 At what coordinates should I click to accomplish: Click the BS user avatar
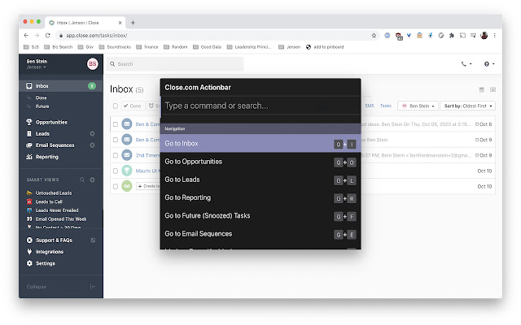point(92,63)
